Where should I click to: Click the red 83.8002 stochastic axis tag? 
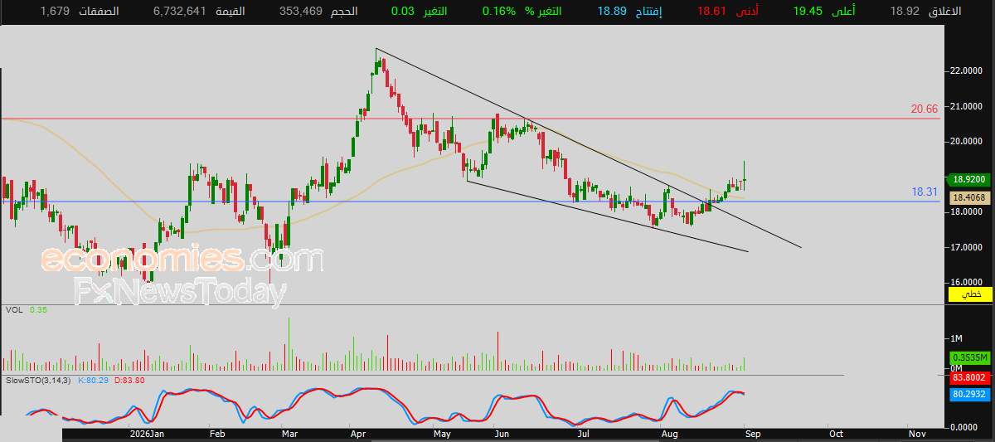tap(968, 376)
